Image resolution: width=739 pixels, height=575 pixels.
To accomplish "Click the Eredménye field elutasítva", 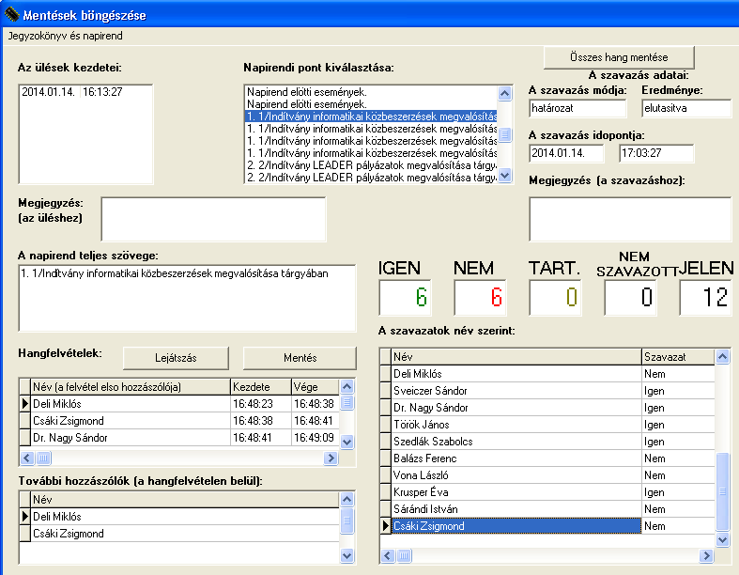I will point(686,108).
